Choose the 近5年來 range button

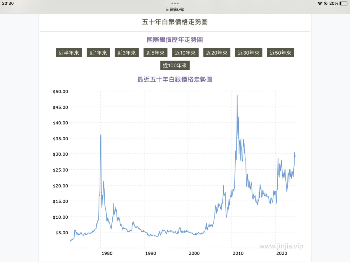(x=155, y=53)
